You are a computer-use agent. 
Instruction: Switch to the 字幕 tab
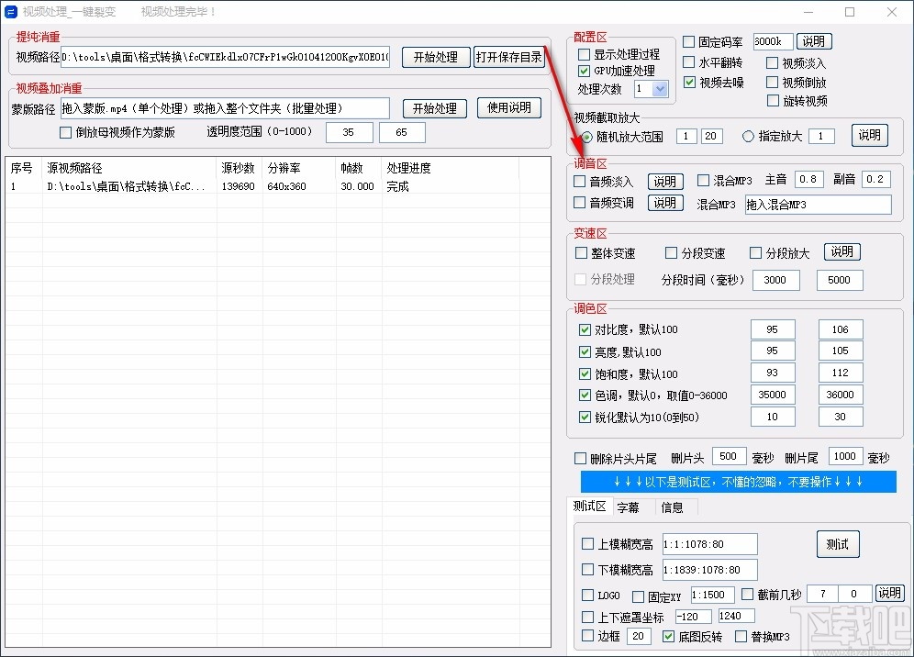coord(630,506)
